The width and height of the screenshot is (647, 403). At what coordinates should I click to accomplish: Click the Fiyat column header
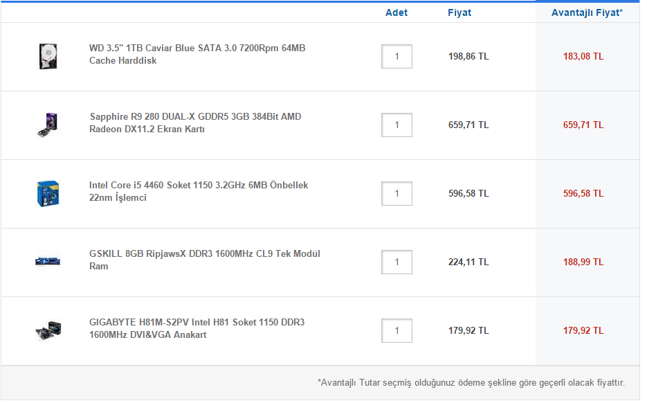(459, 12)
